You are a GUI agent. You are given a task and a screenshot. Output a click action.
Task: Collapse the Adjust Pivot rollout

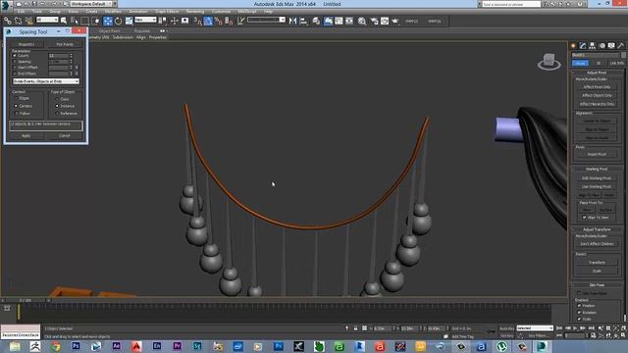[x=597, y=73]
